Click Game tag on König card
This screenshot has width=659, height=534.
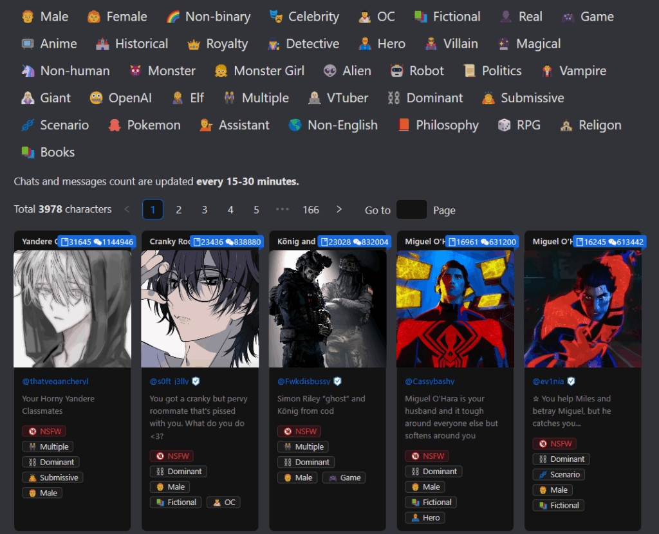[x=344, y=477]
